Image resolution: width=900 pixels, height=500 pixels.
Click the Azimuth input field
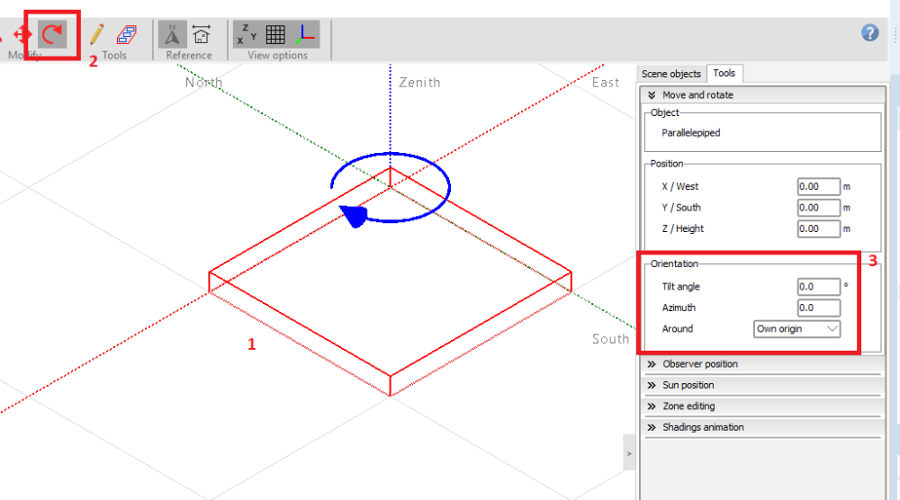point(817,308)
